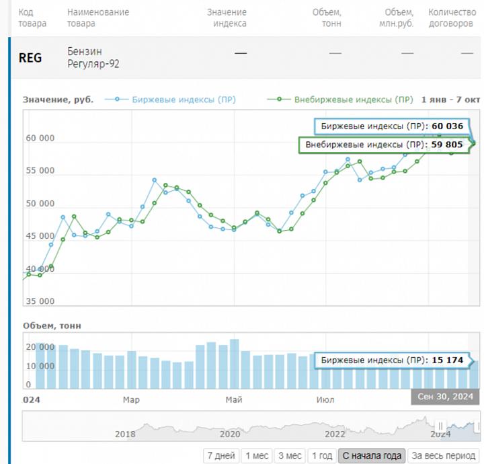
Task: Click the blue legend marker icon
Action: tap(117, 100)
